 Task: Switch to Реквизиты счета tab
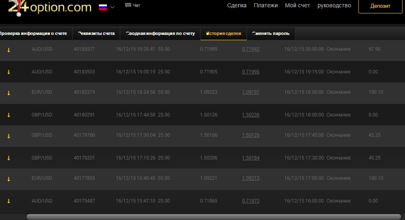pos(96,34)
